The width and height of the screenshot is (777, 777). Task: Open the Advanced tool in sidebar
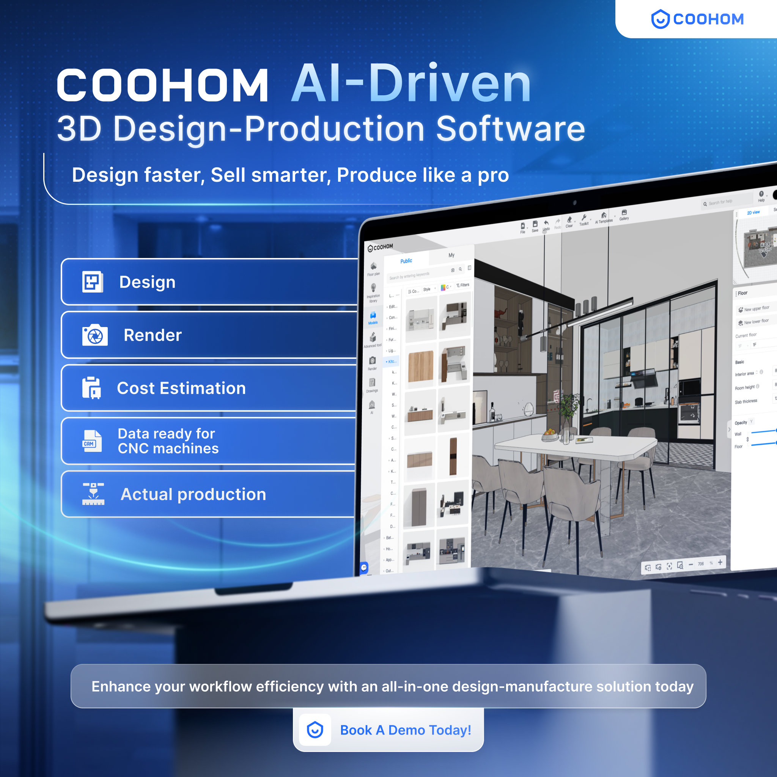(373, 340)
